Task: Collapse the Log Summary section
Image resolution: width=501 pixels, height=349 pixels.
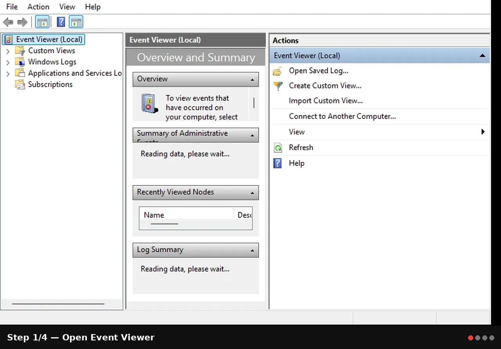Action: pyautogui.click(x=252, y=250)
